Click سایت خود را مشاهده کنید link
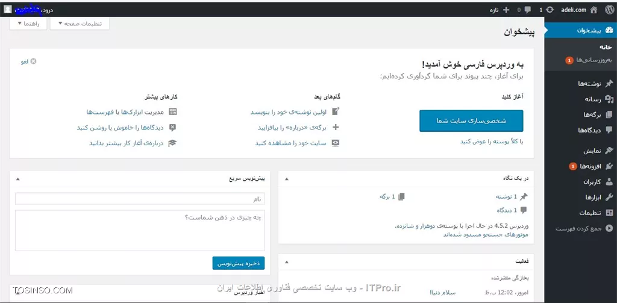Image resolution: width=617 pixels, height=303 pixels. click(x=290, y=143)
